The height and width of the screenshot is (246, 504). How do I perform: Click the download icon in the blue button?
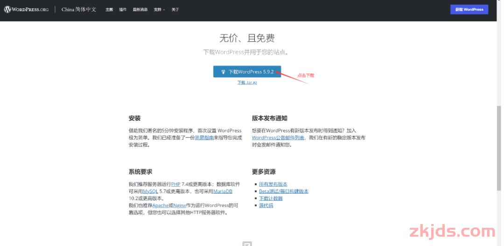pos(224,72)
